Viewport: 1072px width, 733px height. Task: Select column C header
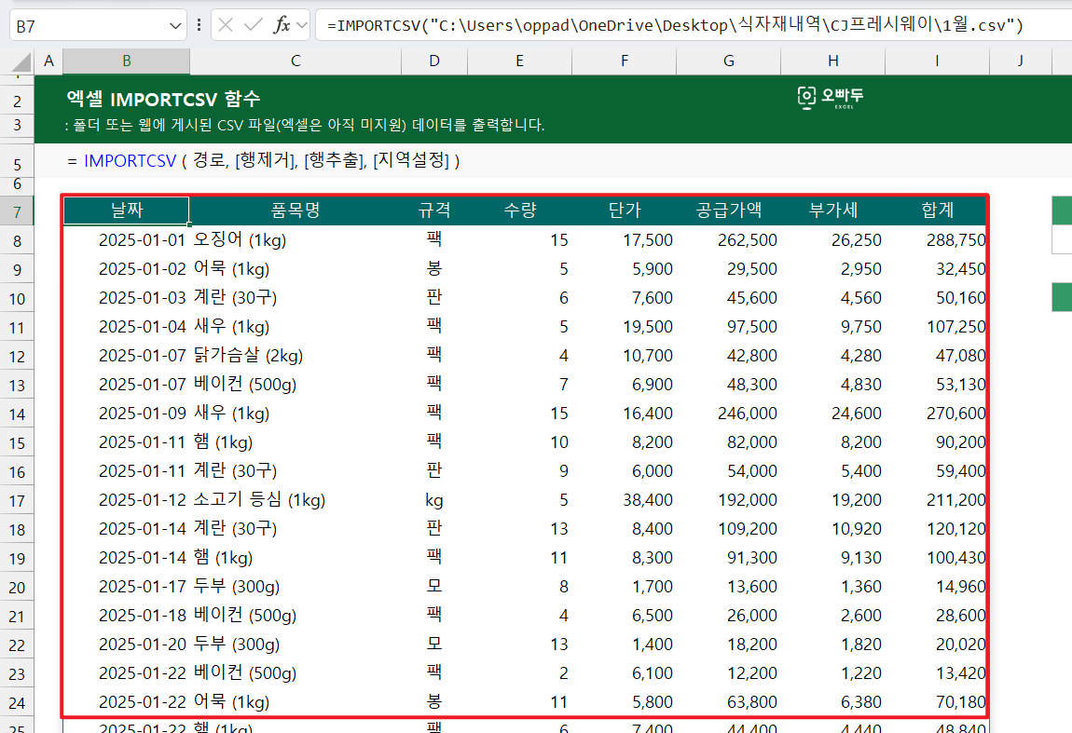(295, 61)
